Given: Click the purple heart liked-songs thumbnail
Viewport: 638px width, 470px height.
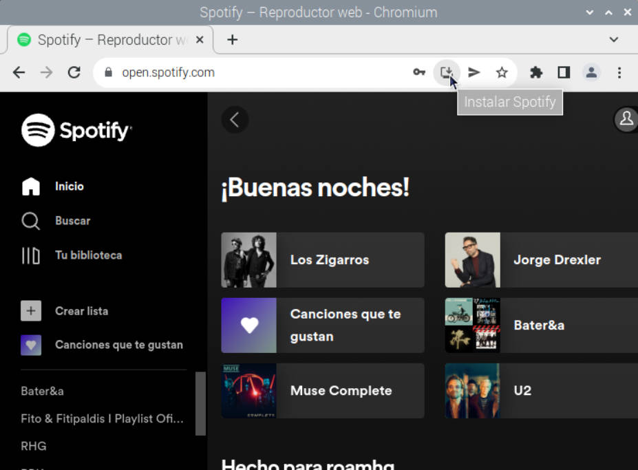Looking at the screenshot, I should (x=248, y=325).
